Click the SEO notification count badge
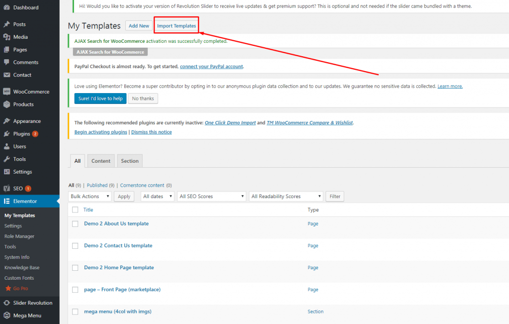Screen dimensions: 509x324 pyautogui.click(x=28, y=189)
